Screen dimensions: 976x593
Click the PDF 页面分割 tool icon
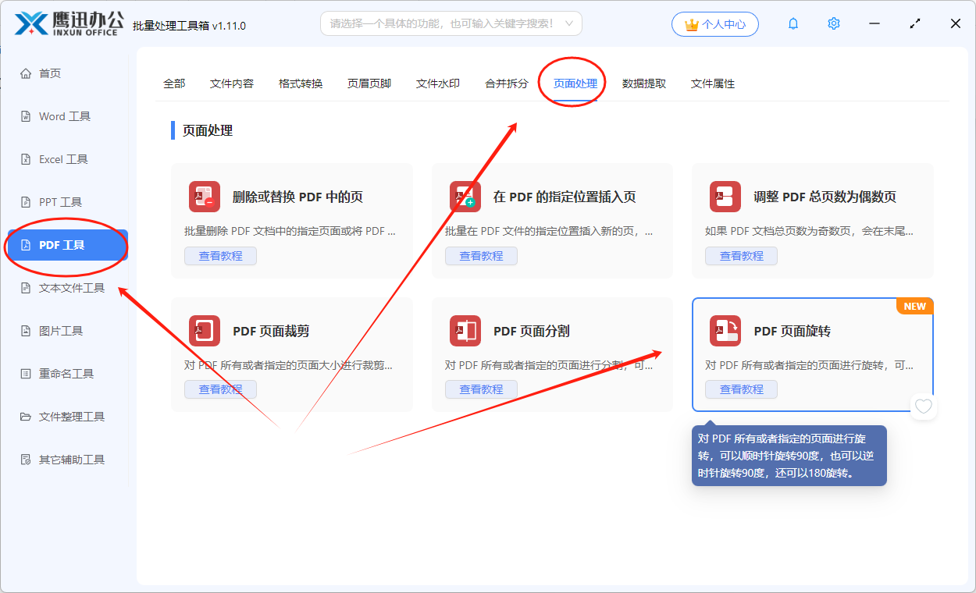pos(465,331)
